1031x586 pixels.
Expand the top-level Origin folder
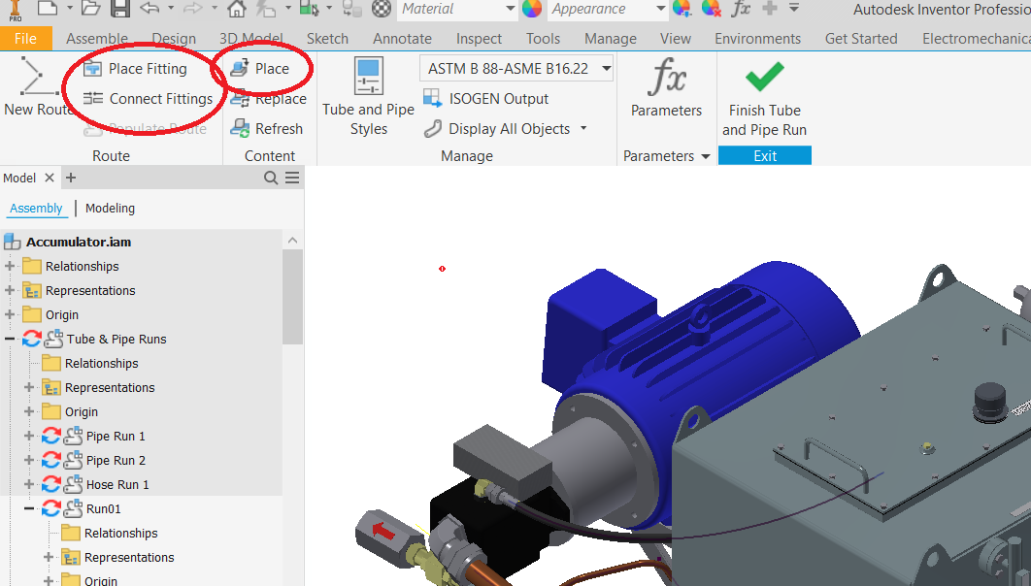(x=9, y=314)
